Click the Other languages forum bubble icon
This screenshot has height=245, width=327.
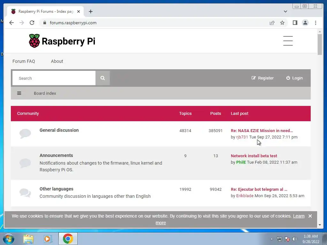pos(25,193)
